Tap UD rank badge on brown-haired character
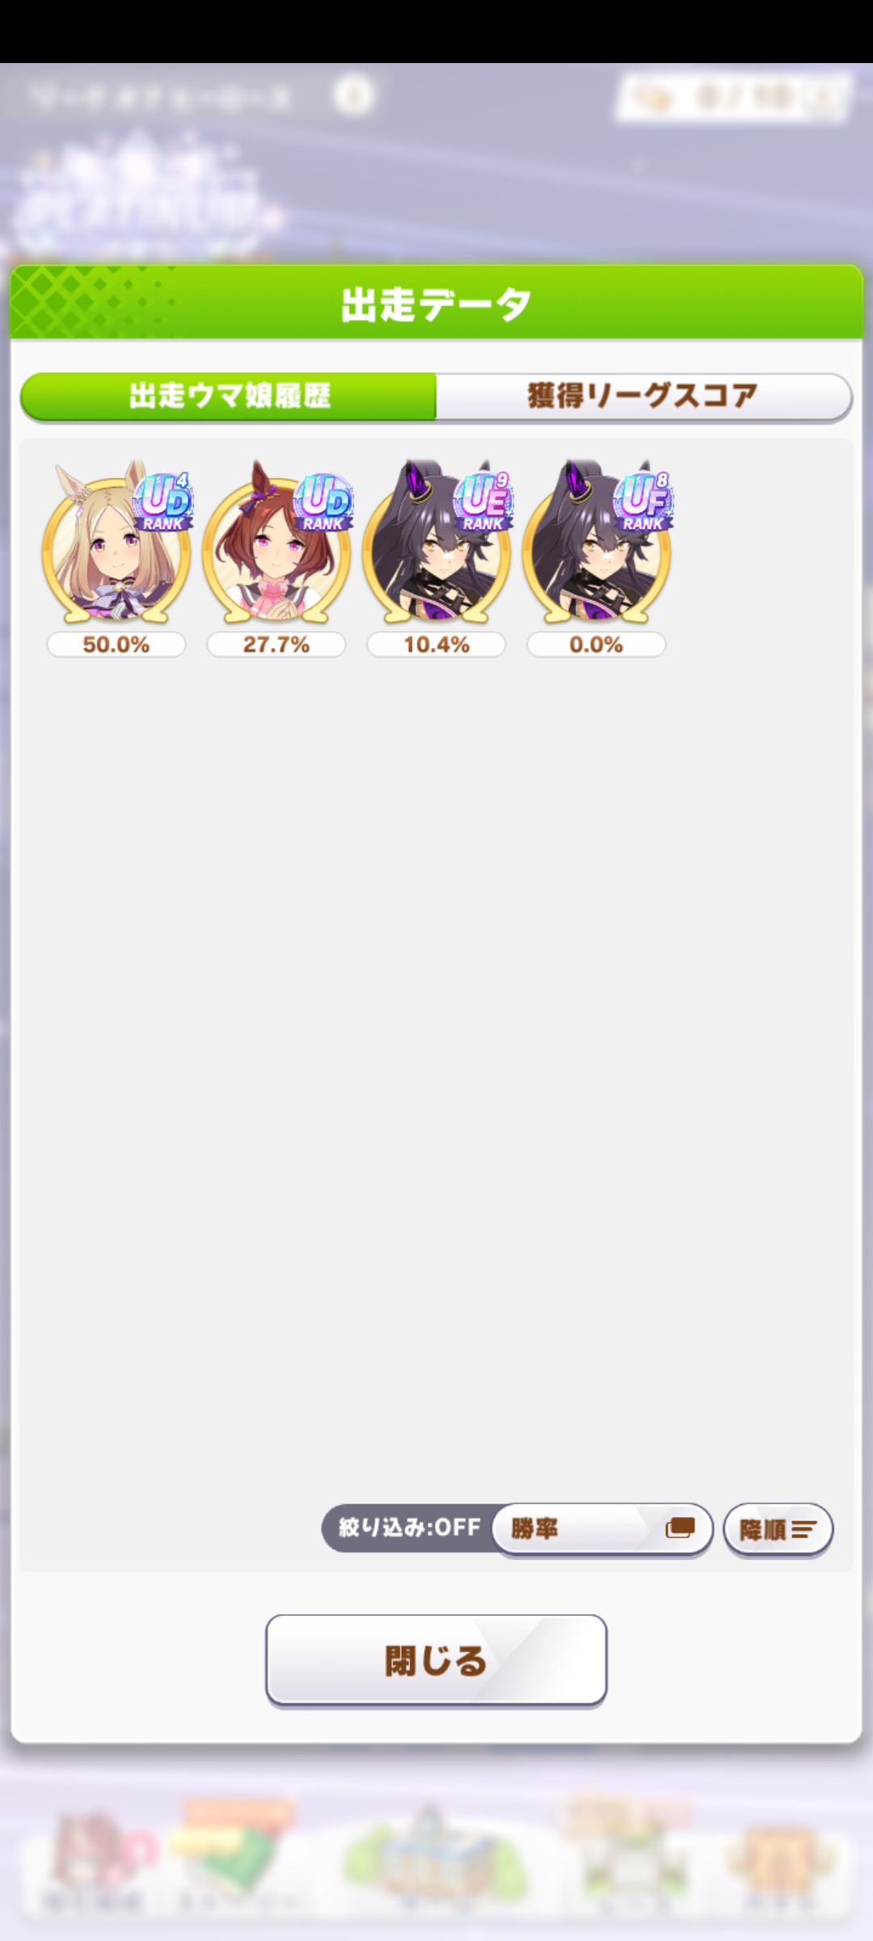 coord(323,501)
